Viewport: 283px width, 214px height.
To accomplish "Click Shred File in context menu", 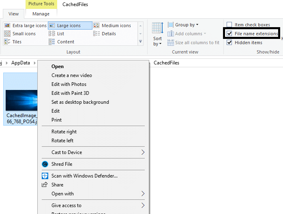I will click(x=93, y=164).
